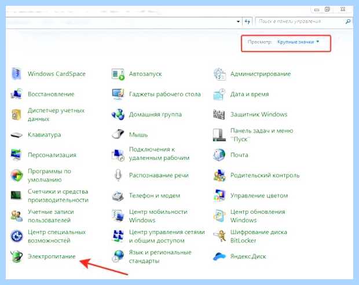Open the Яндекс.Диск cloud icon

219,257
